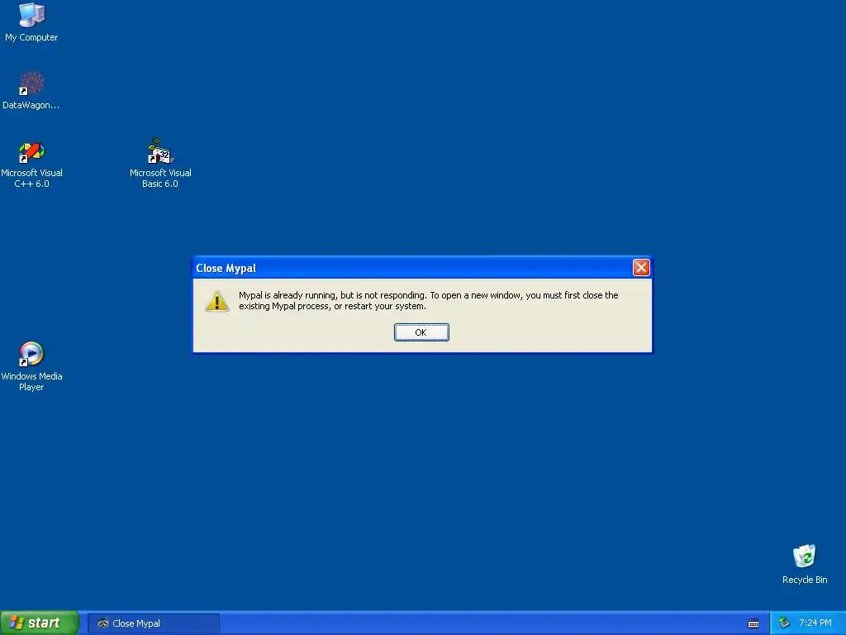Screen dimensions: 846x635
Task: Click the Close Mypal taskbar button
Action: pyautogui.click(x=153, y=623)
